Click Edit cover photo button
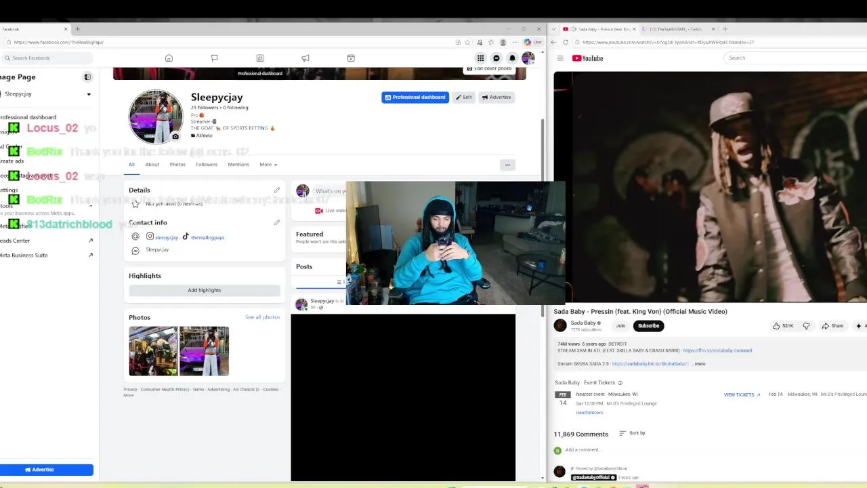Image resolution: width=867 pixels, height=488 pixels. [x=489, y=68]
